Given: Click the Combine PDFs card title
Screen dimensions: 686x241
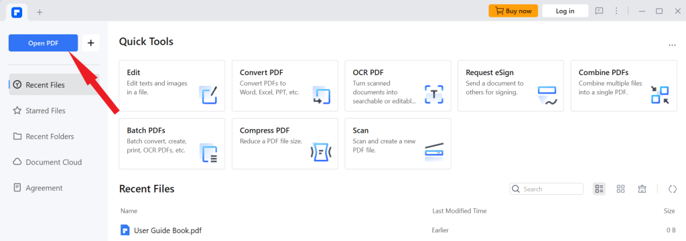Looking at the screenshot, I should (x=604, y=72).
